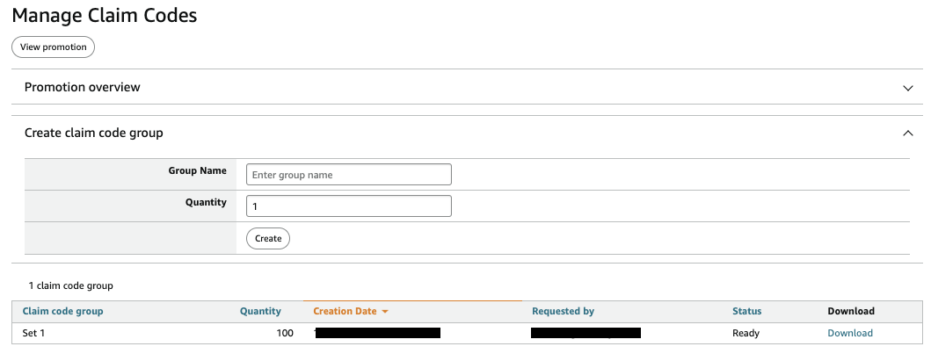
Task: Sort table by Quantity column header
Action: pos(260,312)
